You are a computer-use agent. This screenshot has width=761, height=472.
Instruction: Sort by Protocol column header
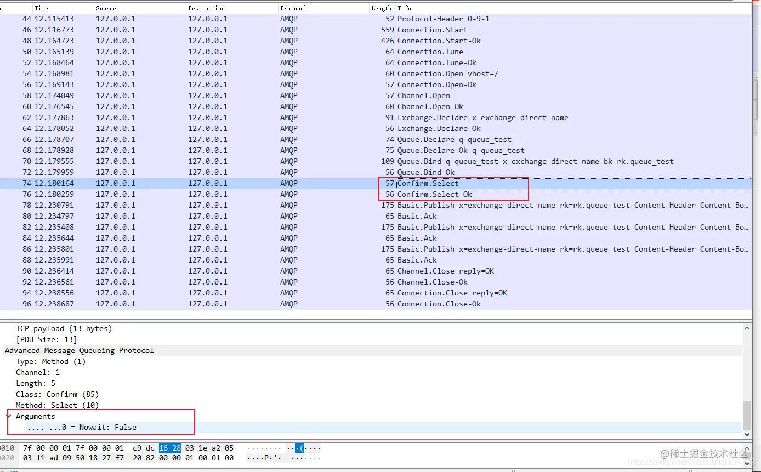(323, 8)
